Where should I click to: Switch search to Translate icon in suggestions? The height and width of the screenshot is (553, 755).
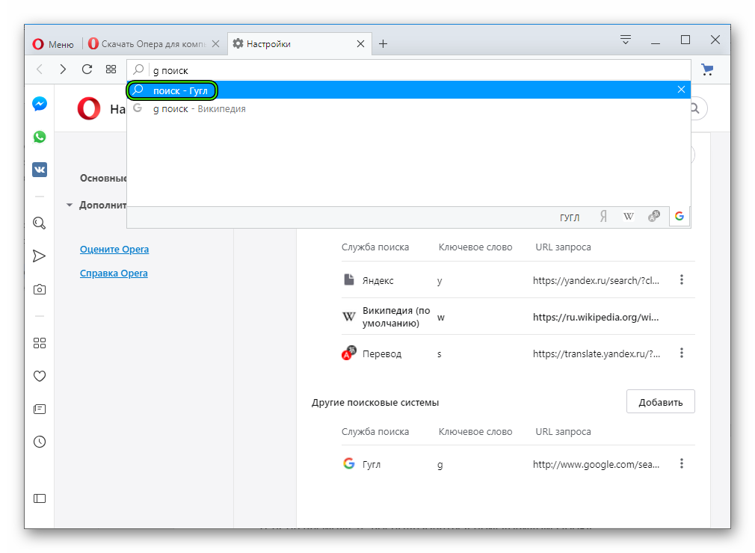[x=654, y=216]
